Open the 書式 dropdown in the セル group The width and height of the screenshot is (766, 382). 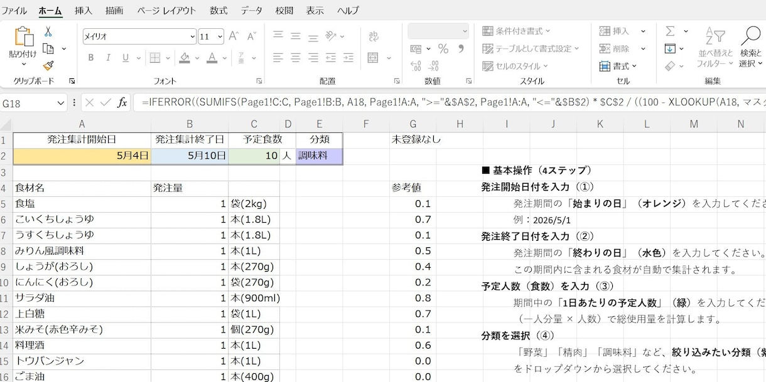click(x=618, y=66)
